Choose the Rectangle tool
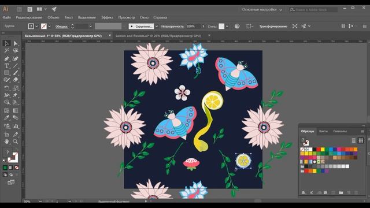 click(6, 73)
